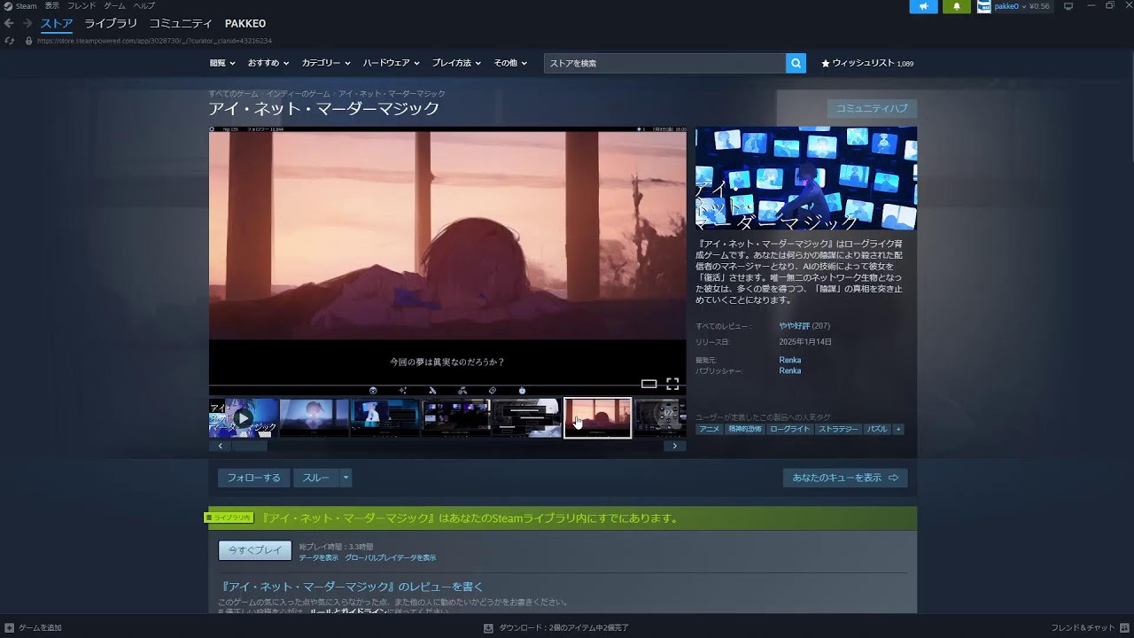
Task: Open the やや好評 reviews link
Action: click(795, 326)
